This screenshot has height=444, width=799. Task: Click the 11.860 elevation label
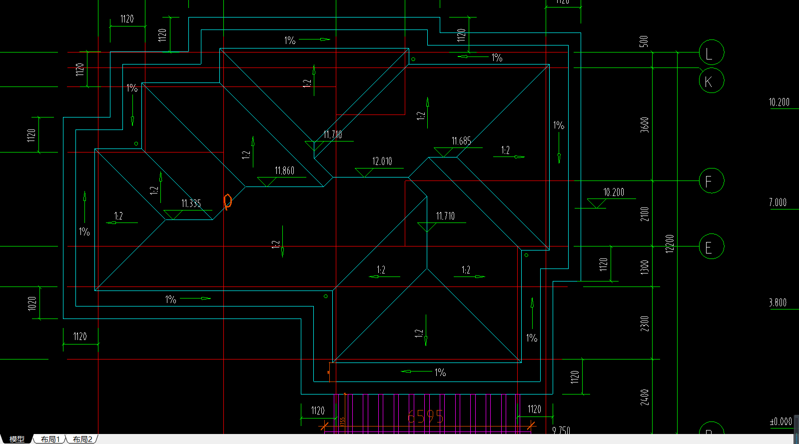284,171
